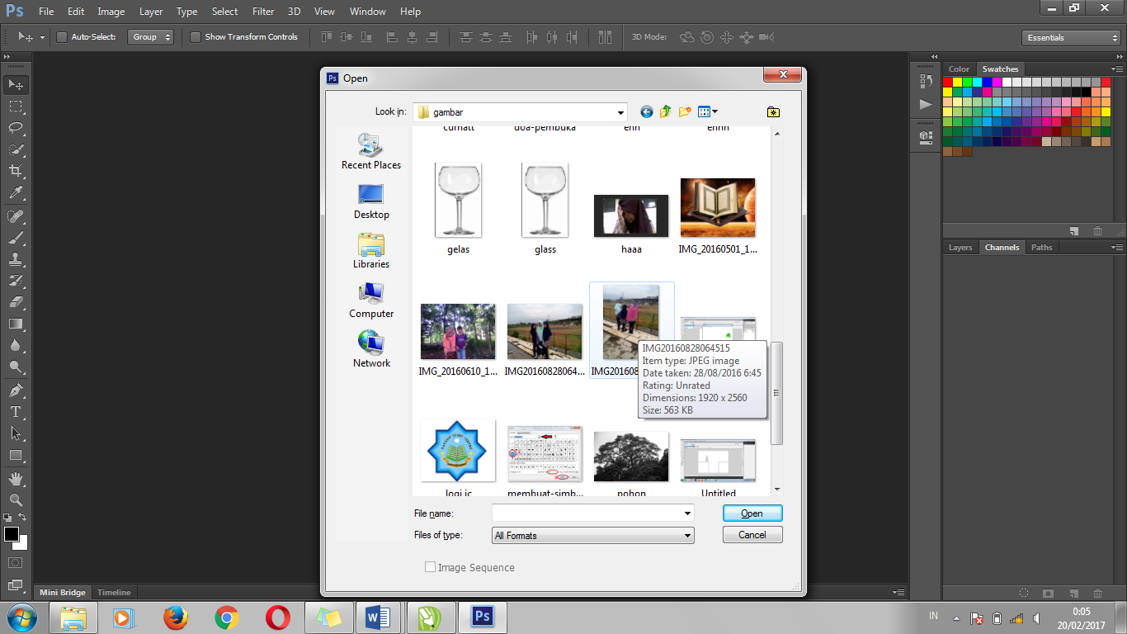Select the Lasso tool
Screen dimensions: 1127x634
[15, 128]
